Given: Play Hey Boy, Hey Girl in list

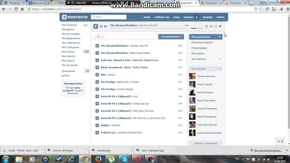Looking at the screenshot, I should pos(97,46).
